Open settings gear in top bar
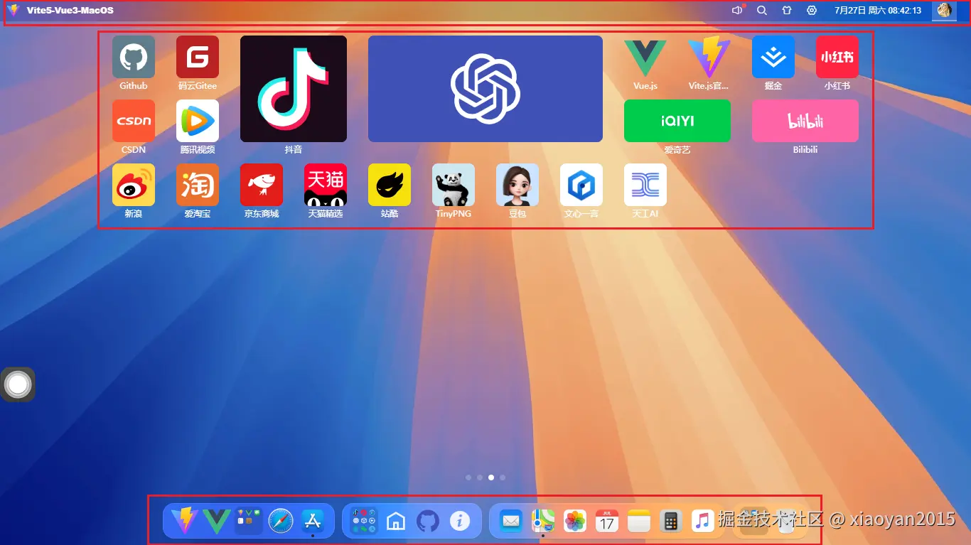This screenshot has width=971, height=545. click(812, 10)
